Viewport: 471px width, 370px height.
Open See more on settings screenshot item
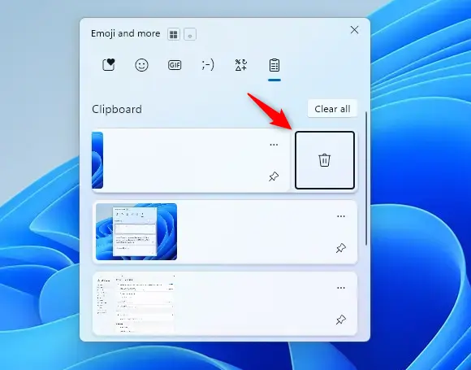(x=341, y=288)
